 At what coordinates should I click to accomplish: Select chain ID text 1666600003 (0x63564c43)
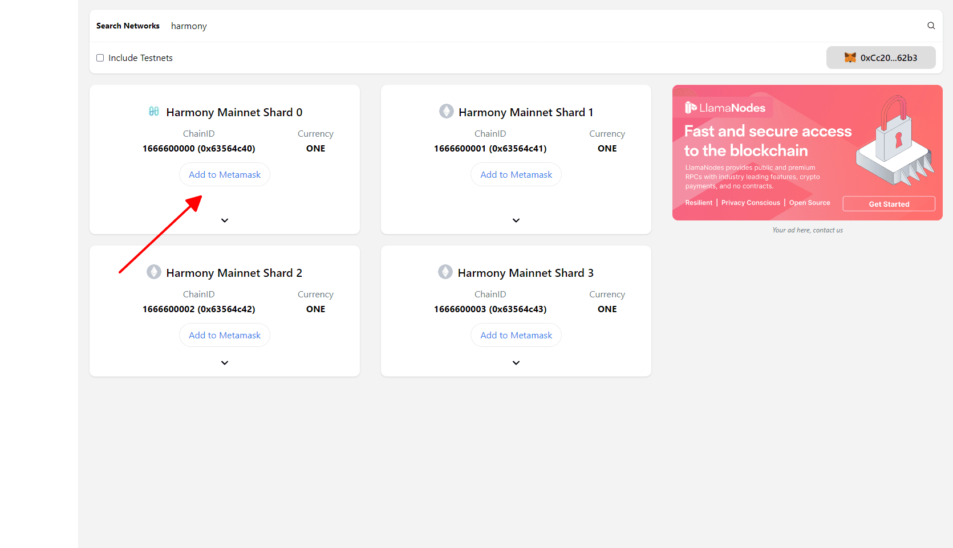pyautogui.click(x=490, y=309)
